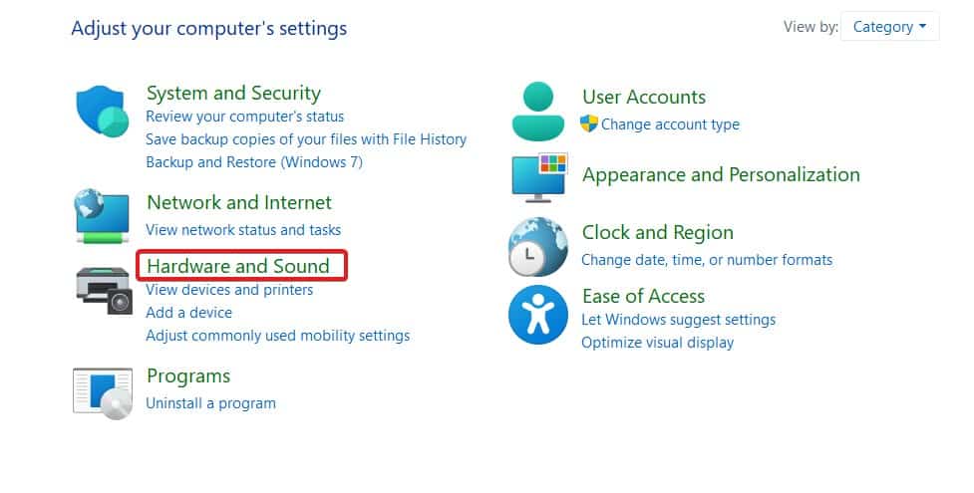974x493 pixels.
Task: Click the Hardware and Sound printer icon
Action: (104, 290)
